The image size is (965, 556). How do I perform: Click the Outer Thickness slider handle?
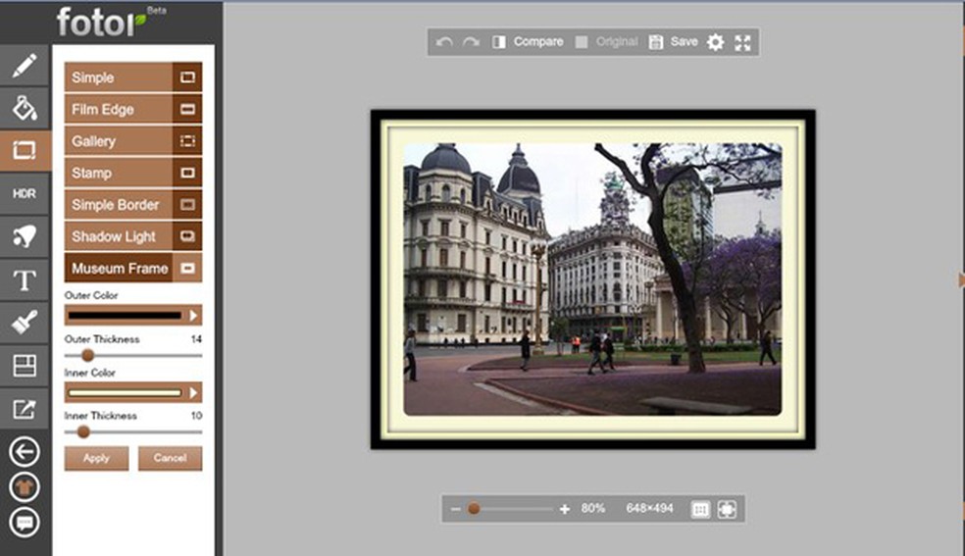tap(87, 355)
